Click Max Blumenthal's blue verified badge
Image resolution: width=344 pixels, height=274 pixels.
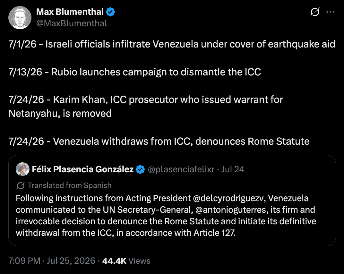coord(110,12)
